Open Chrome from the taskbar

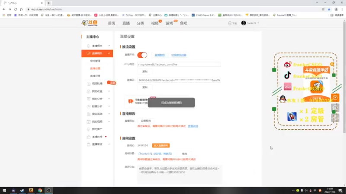tap(40, 190)
